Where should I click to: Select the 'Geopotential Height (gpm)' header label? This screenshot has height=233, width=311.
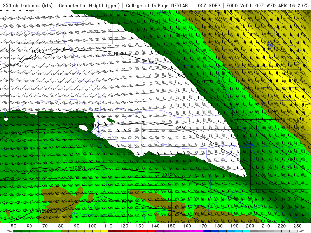click(89, 6)
